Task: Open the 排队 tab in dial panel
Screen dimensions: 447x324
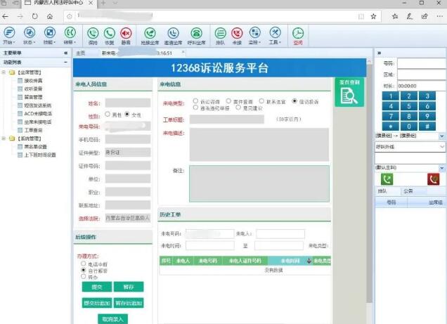Action: tap(382, 191)
